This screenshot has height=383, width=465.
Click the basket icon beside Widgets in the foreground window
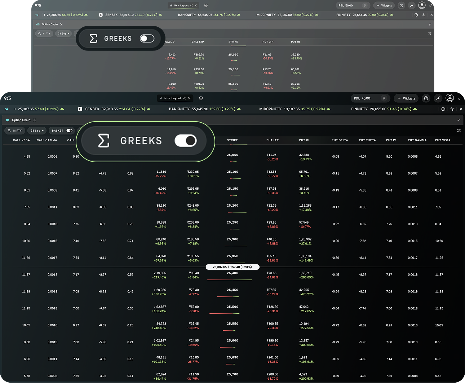click(426, 98)
